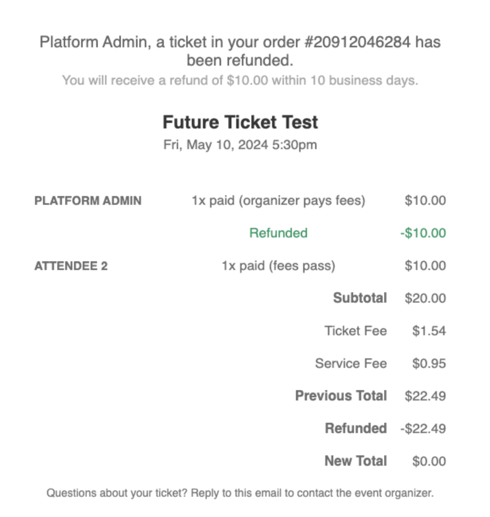Click the Service Fee label
The height and width of the screenshot is (517, 490).
tap(350, 363)
